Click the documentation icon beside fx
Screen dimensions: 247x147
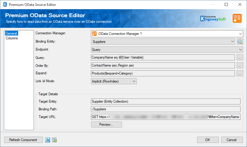[x=54, y=140]
